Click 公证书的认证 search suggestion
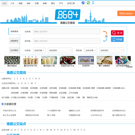This screenshot has height=135, width=135. click(x=96, y=115)
